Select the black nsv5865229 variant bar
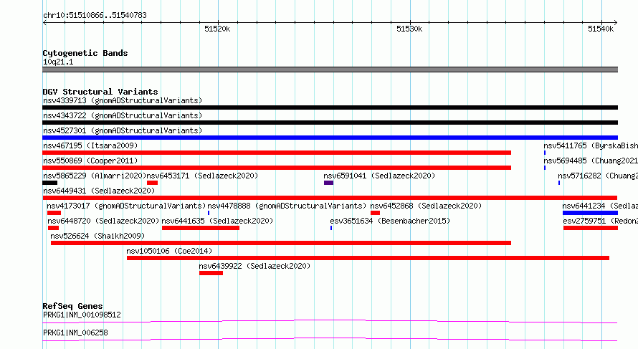Image resolution: width=638 pixels, height=349 pixels. click(x=49, y=183)
